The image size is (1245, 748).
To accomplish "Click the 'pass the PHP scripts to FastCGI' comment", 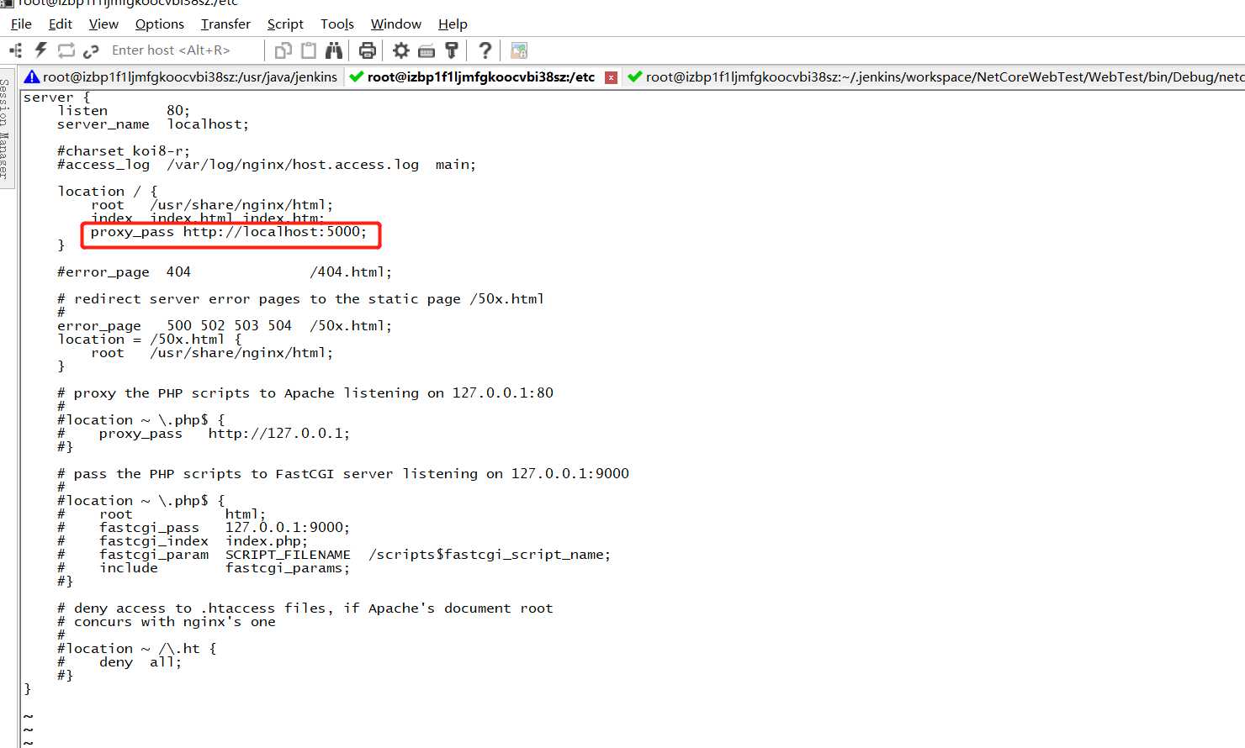I will 343,474.
